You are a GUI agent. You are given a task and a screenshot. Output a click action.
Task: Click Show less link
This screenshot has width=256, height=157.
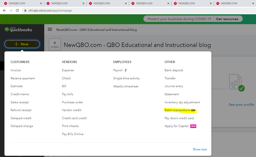point(200,149)
